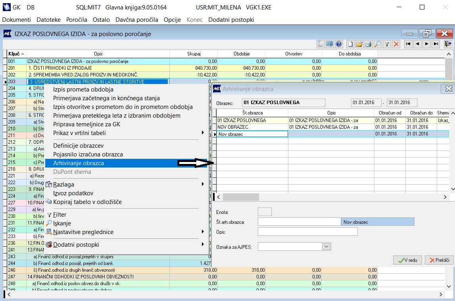Jump to first record arrow icon
455x301 pixels.
coord(408,44)
